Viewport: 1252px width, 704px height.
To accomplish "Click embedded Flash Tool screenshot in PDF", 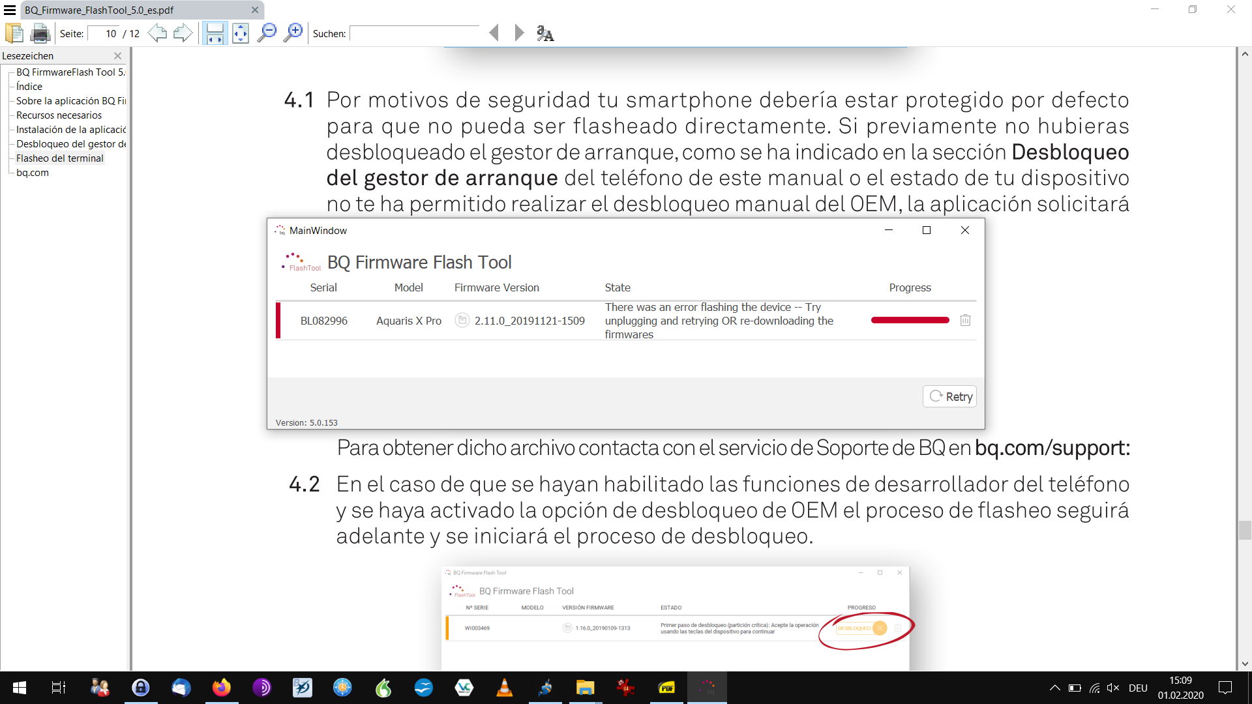I will (x=676, y=618).
